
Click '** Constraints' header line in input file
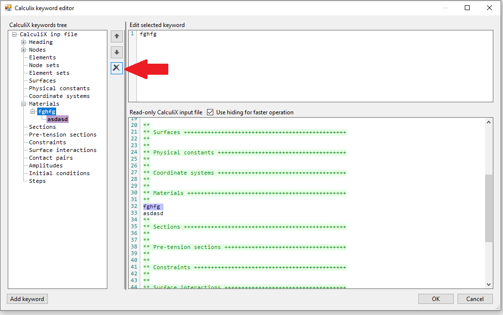[x=244, y=267]
